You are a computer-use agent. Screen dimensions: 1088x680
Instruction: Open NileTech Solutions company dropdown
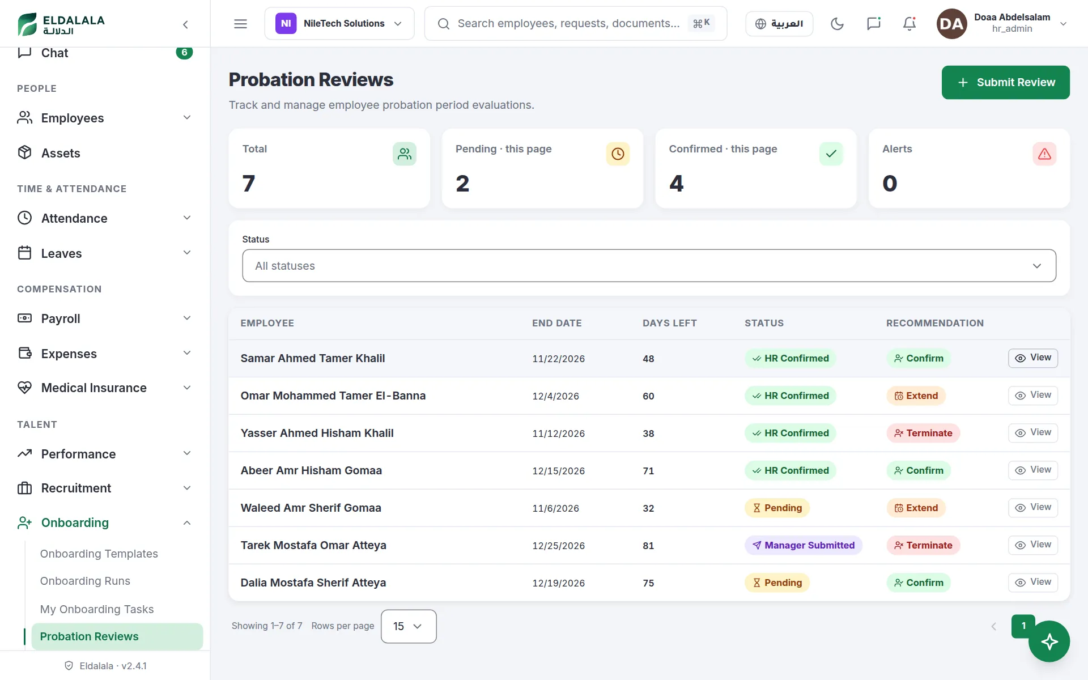pos(339,24)
